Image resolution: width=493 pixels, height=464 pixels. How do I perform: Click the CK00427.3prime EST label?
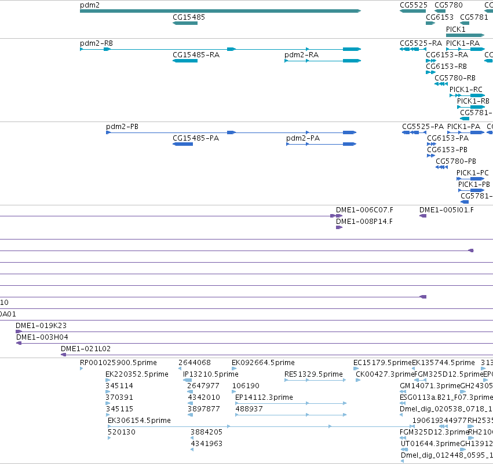click(x=385, y=374)
